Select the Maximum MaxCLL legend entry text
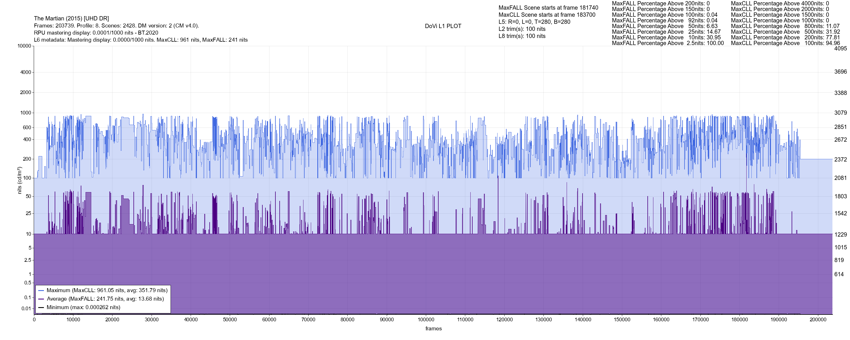850x340 pixels. 107,290
